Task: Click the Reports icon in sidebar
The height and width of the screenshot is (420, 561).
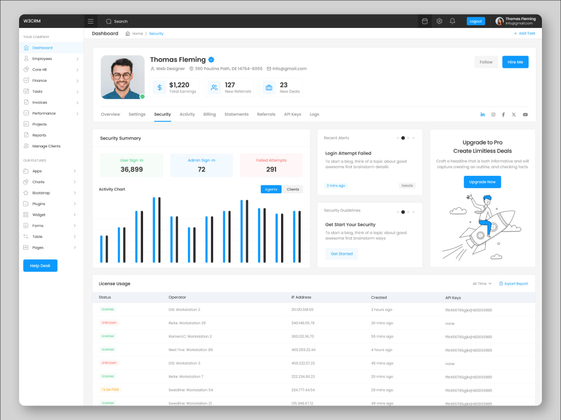Action: click(26, 135)
